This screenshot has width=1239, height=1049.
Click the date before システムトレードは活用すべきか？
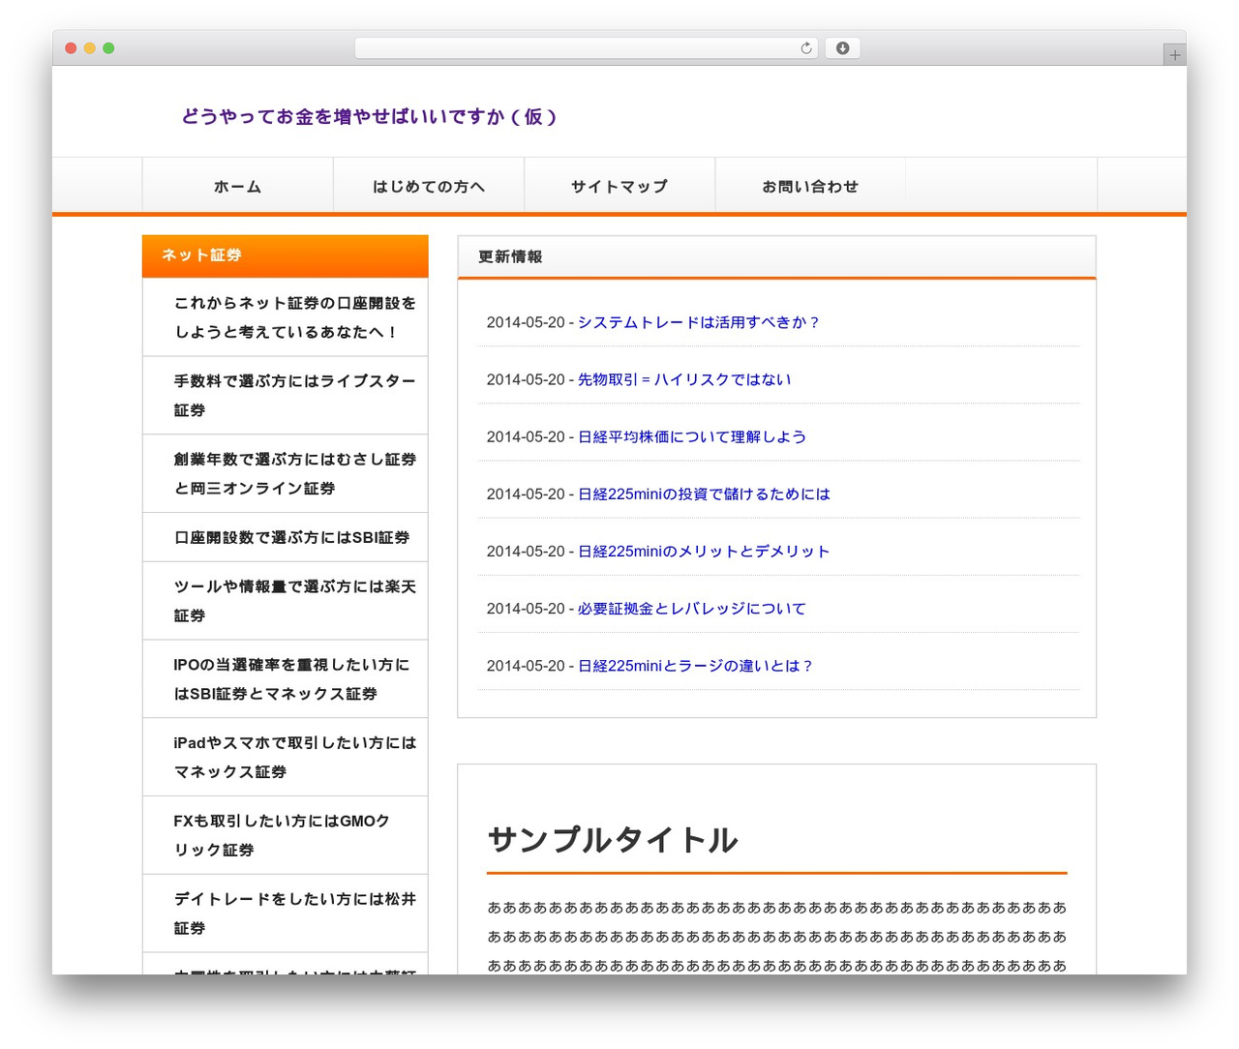click(526, 322)
